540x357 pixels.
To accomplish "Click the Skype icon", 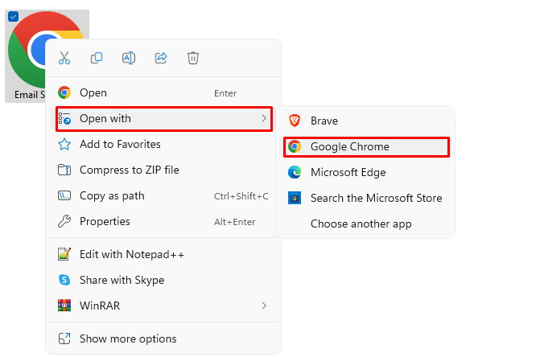I will pyautogui.click(x=64, y=280).
